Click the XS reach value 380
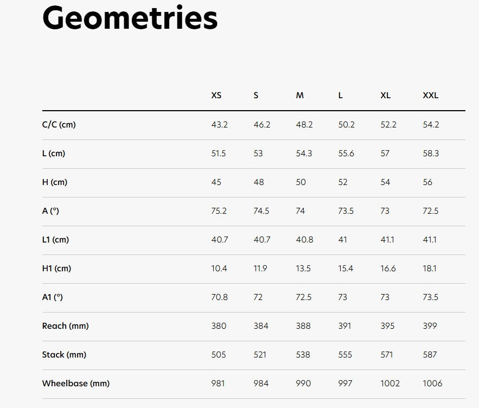The image size is (479, 408). pos(219,326)
